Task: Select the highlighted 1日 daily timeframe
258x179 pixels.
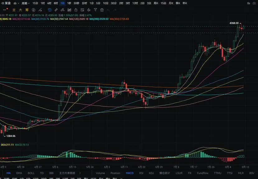Action: point(62,3)
